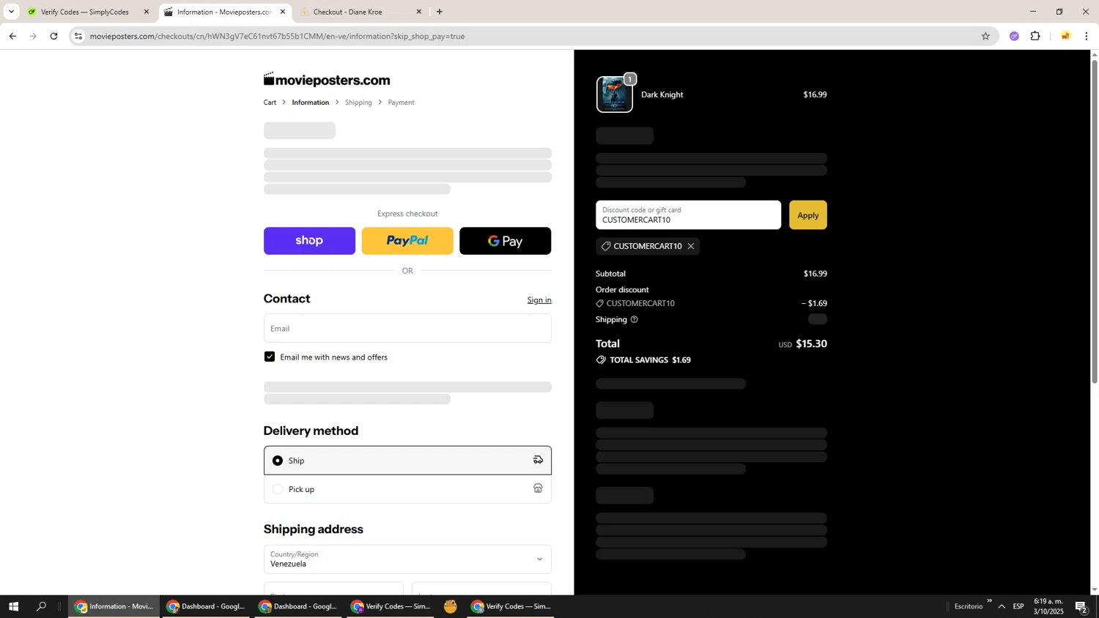
Task: Click the Dark Knight product name
Action: point(662,94)
